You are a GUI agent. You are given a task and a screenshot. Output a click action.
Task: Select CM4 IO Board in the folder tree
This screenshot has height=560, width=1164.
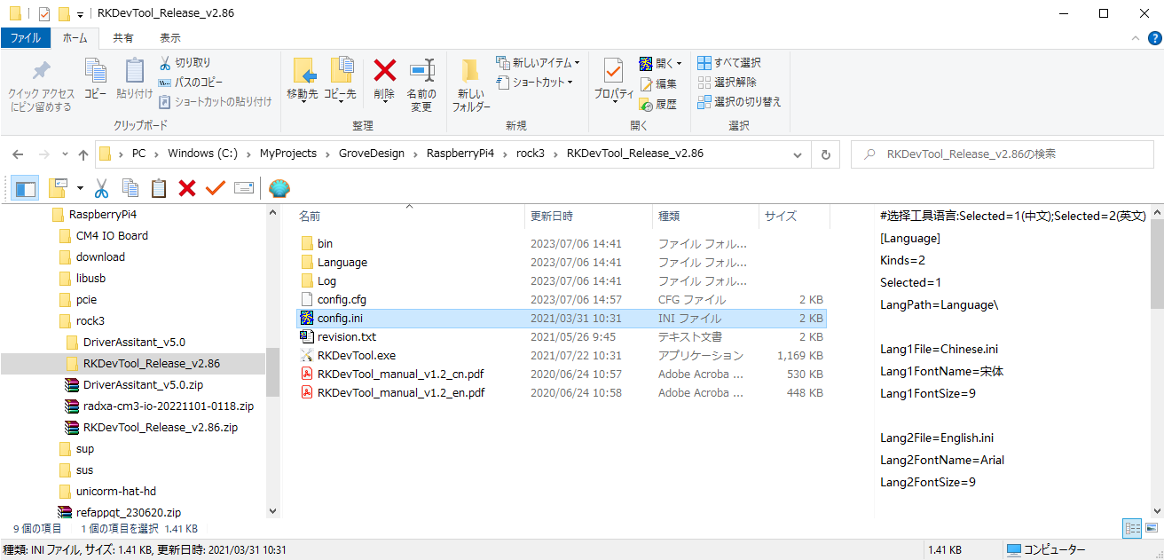click(112, 236)
